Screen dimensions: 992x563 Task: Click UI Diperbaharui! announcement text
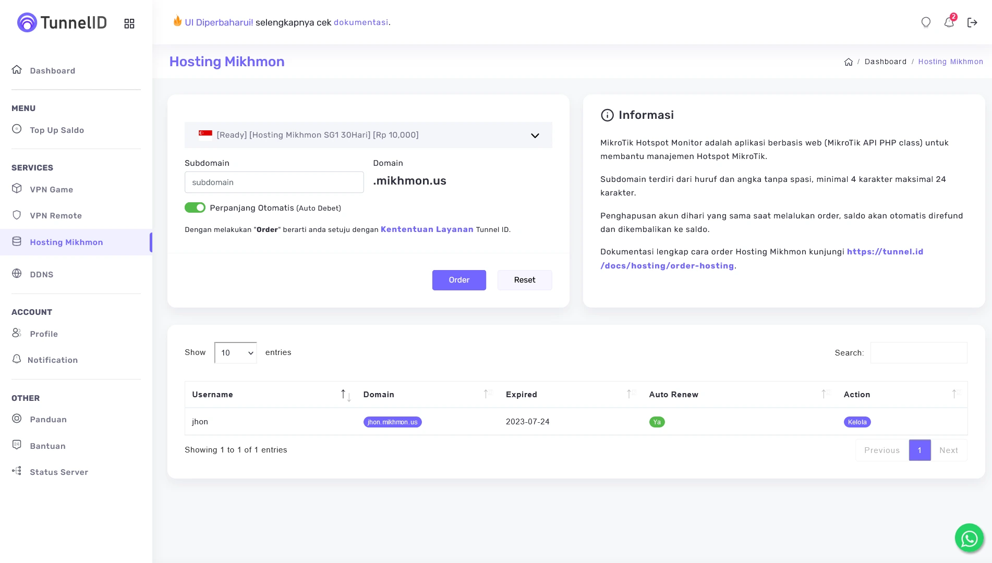(x=219, y=22)
